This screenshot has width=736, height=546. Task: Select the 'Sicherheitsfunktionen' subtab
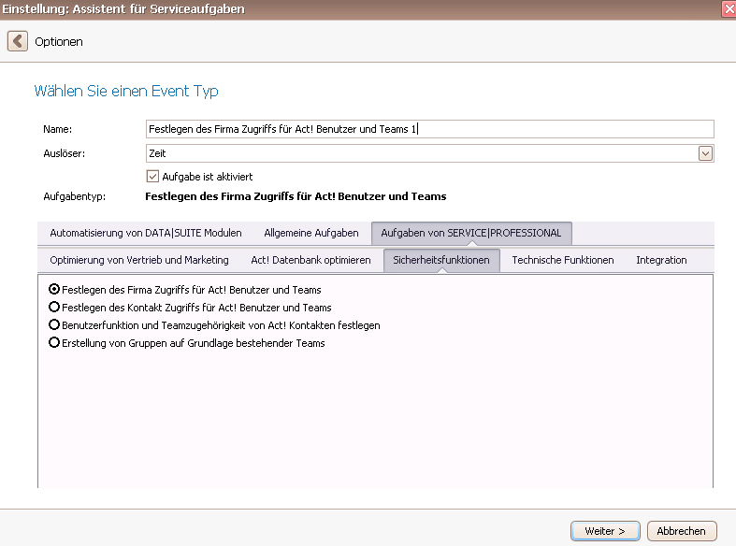[441, 260]
